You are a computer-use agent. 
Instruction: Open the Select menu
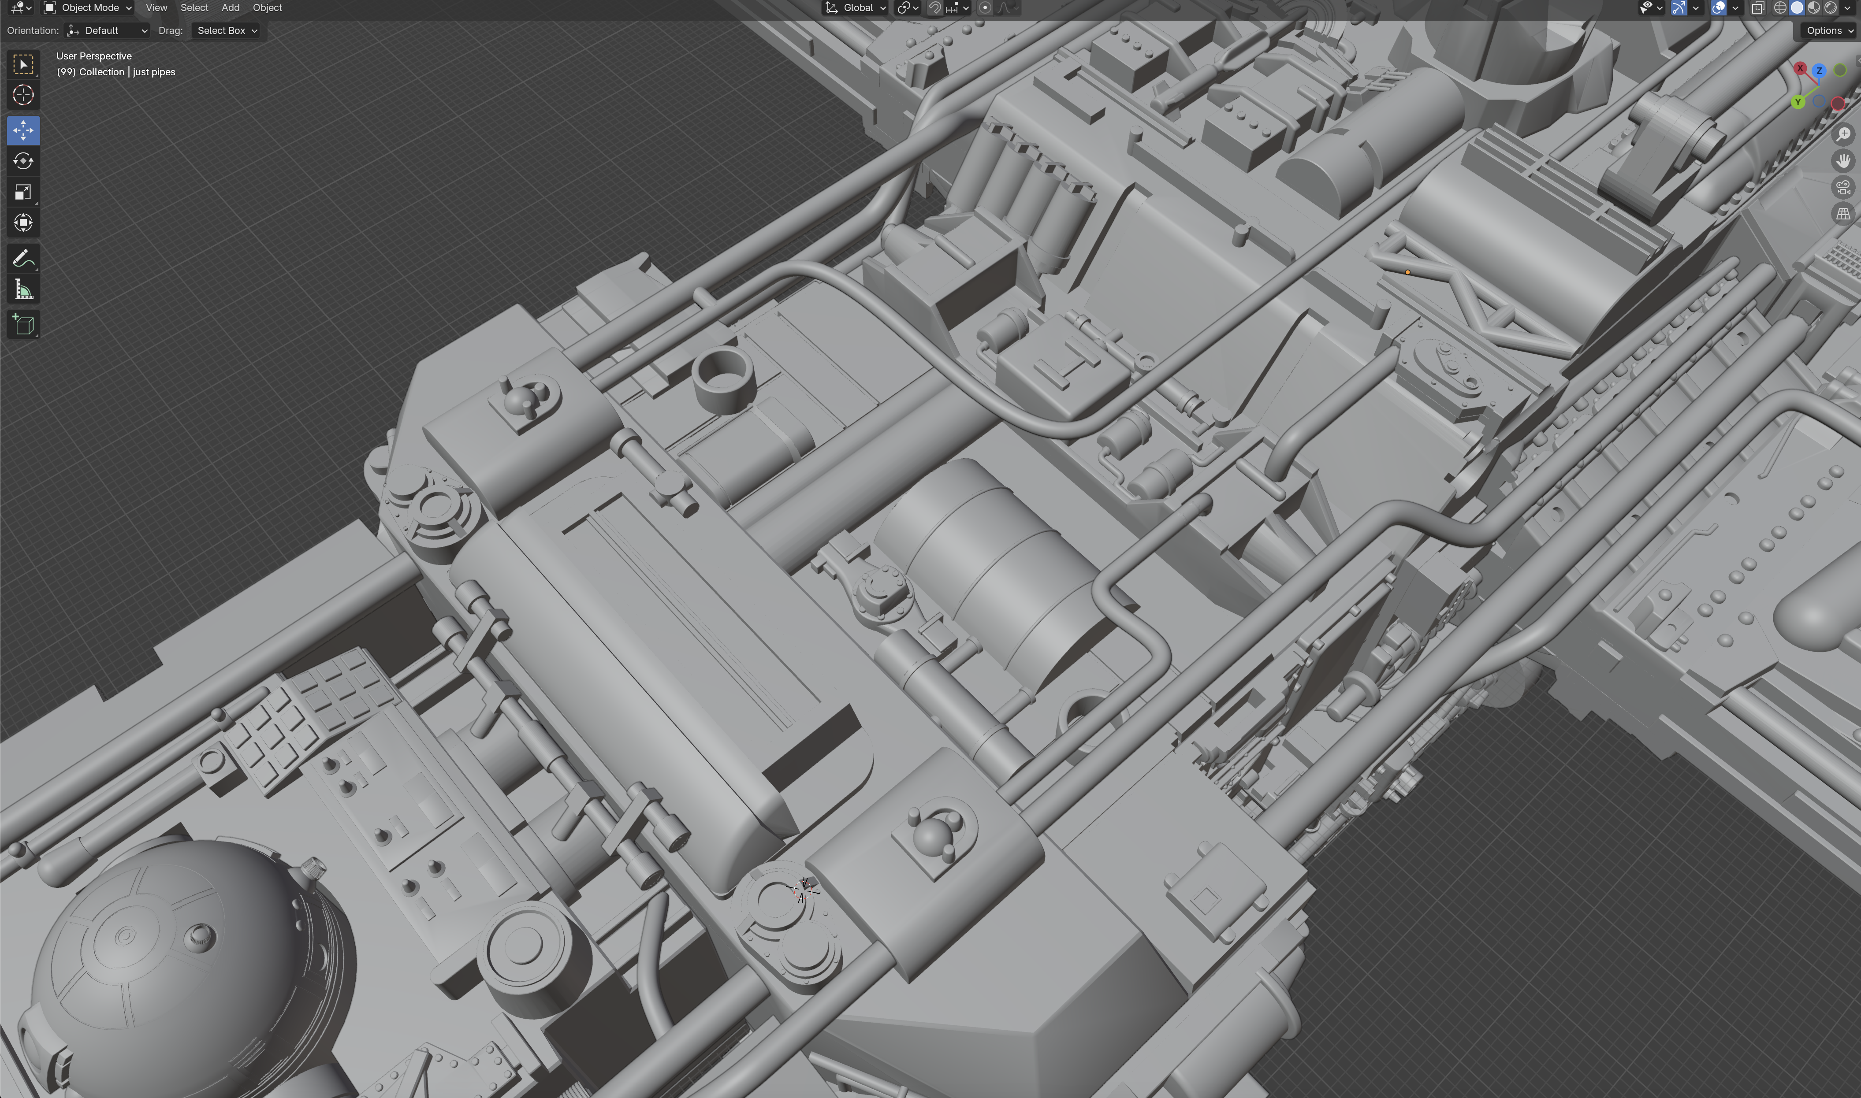coord(194,7)
